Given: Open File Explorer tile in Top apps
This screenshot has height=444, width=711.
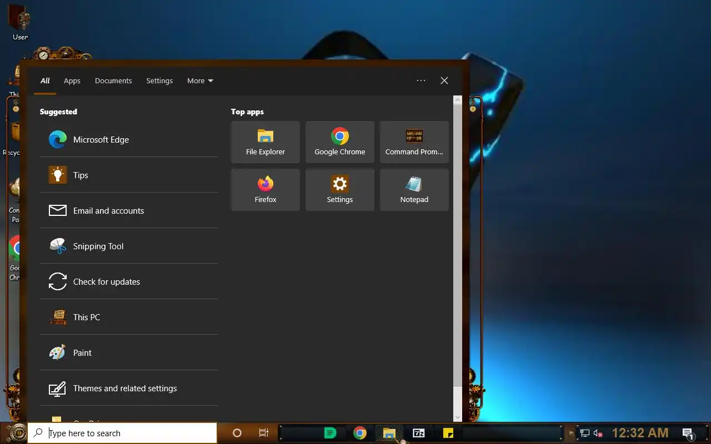Looking at the screenshot, I should (266, 142).
